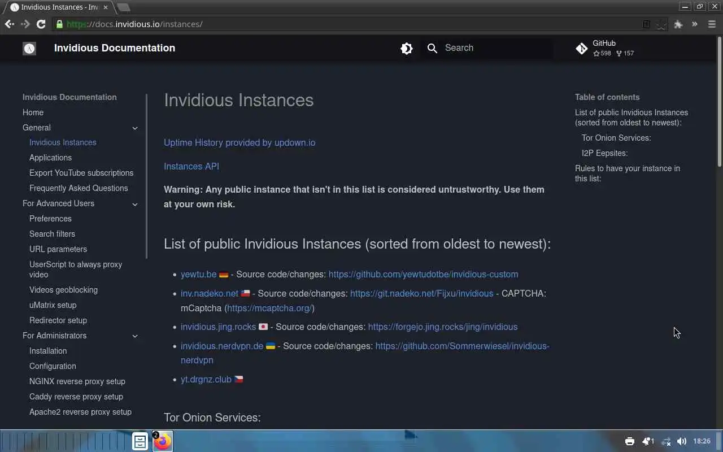The image size is (723, 452).
Task: Open the Preferences sidebar page
Action: 50,219
